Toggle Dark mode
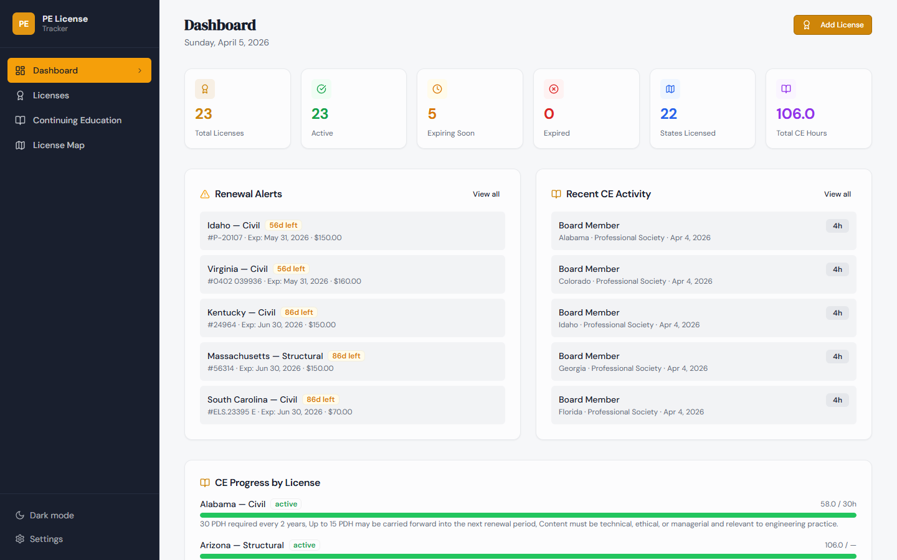 [x=44, y=515]
